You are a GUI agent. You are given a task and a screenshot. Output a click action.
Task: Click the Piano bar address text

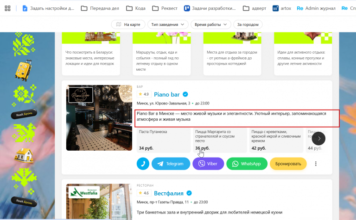164,103
